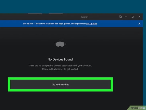Click the 'There are no compatible devices' message
The height and width of the screenshot is (110, 146).
pos(60,65)
